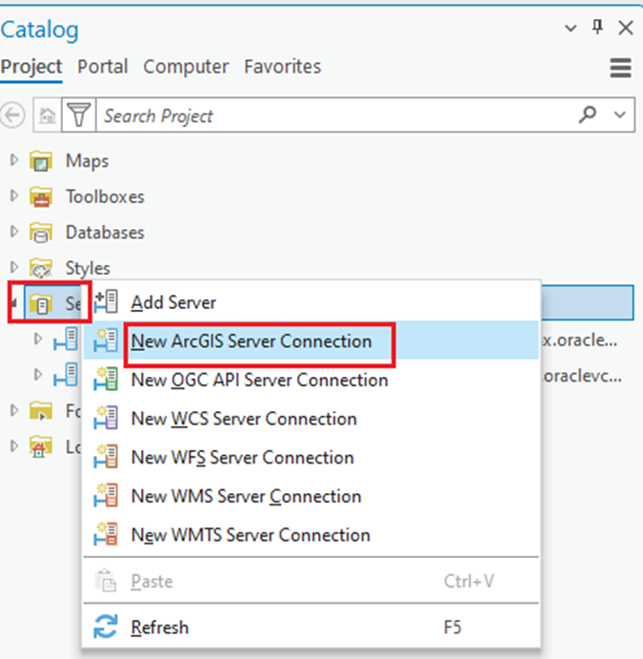Click the Folders folder icon
The width and height of the screenshot is (643, 659).
[41, 411]
